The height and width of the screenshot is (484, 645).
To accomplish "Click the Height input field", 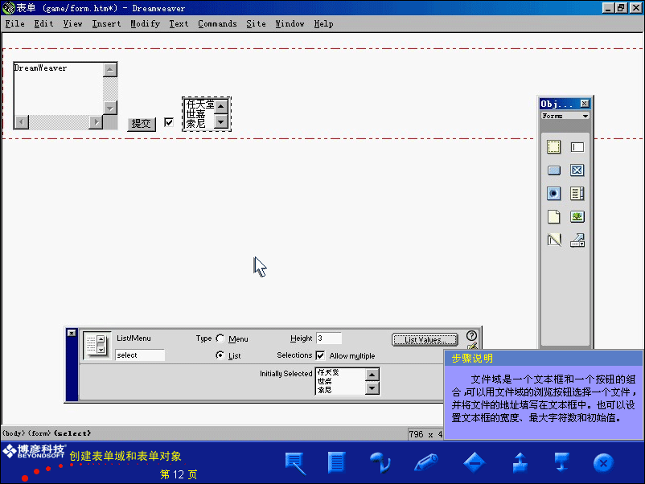I will tap(329, 338).
